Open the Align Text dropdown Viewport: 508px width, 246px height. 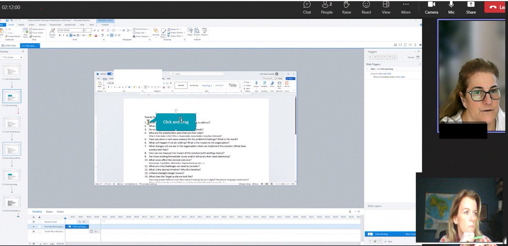[x=141, y=33]
